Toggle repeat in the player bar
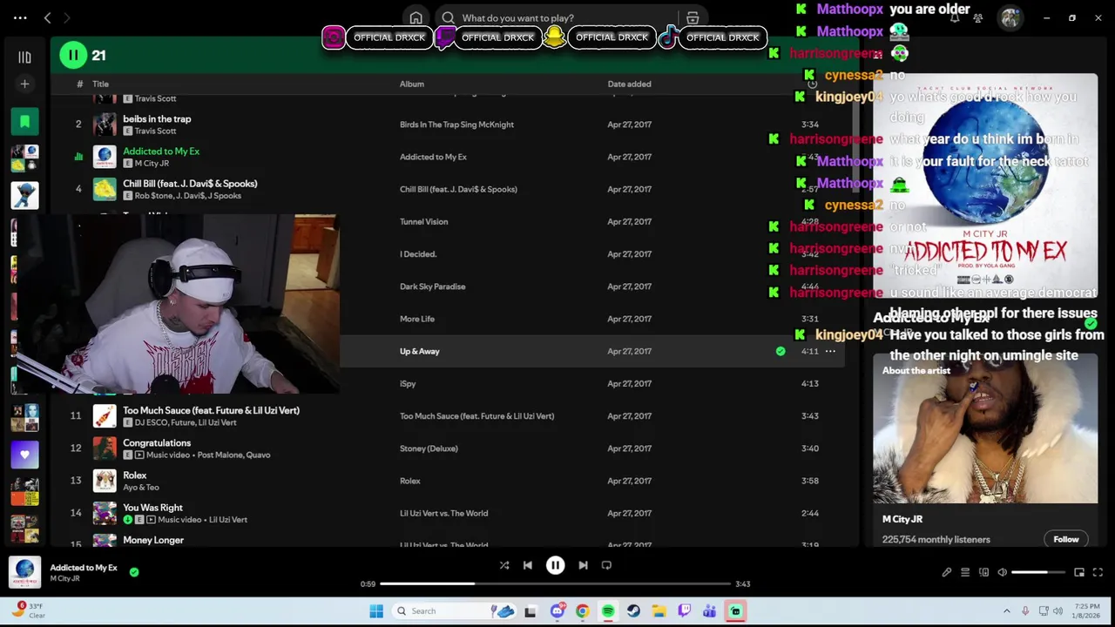1115x627 pixels. tap(606, 565)
